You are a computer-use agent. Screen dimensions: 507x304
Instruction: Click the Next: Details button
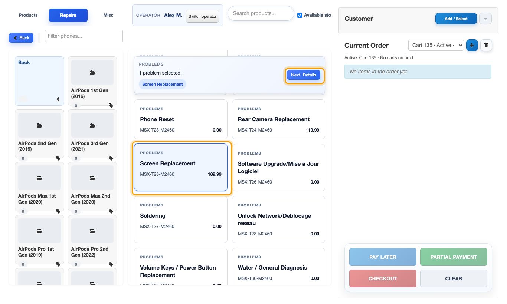(x=304, y=75)
